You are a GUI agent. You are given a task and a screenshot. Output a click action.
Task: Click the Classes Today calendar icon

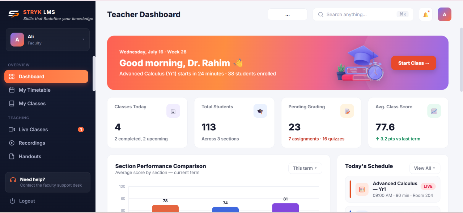[x=173, y=111]
